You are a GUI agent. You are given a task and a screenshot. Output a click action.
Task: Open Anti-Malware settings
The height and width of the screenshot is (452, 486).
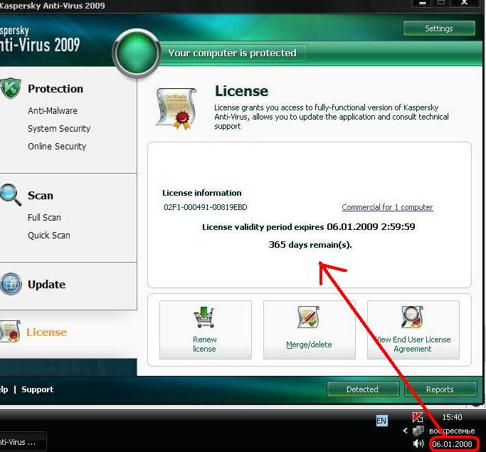click(53, 110)
